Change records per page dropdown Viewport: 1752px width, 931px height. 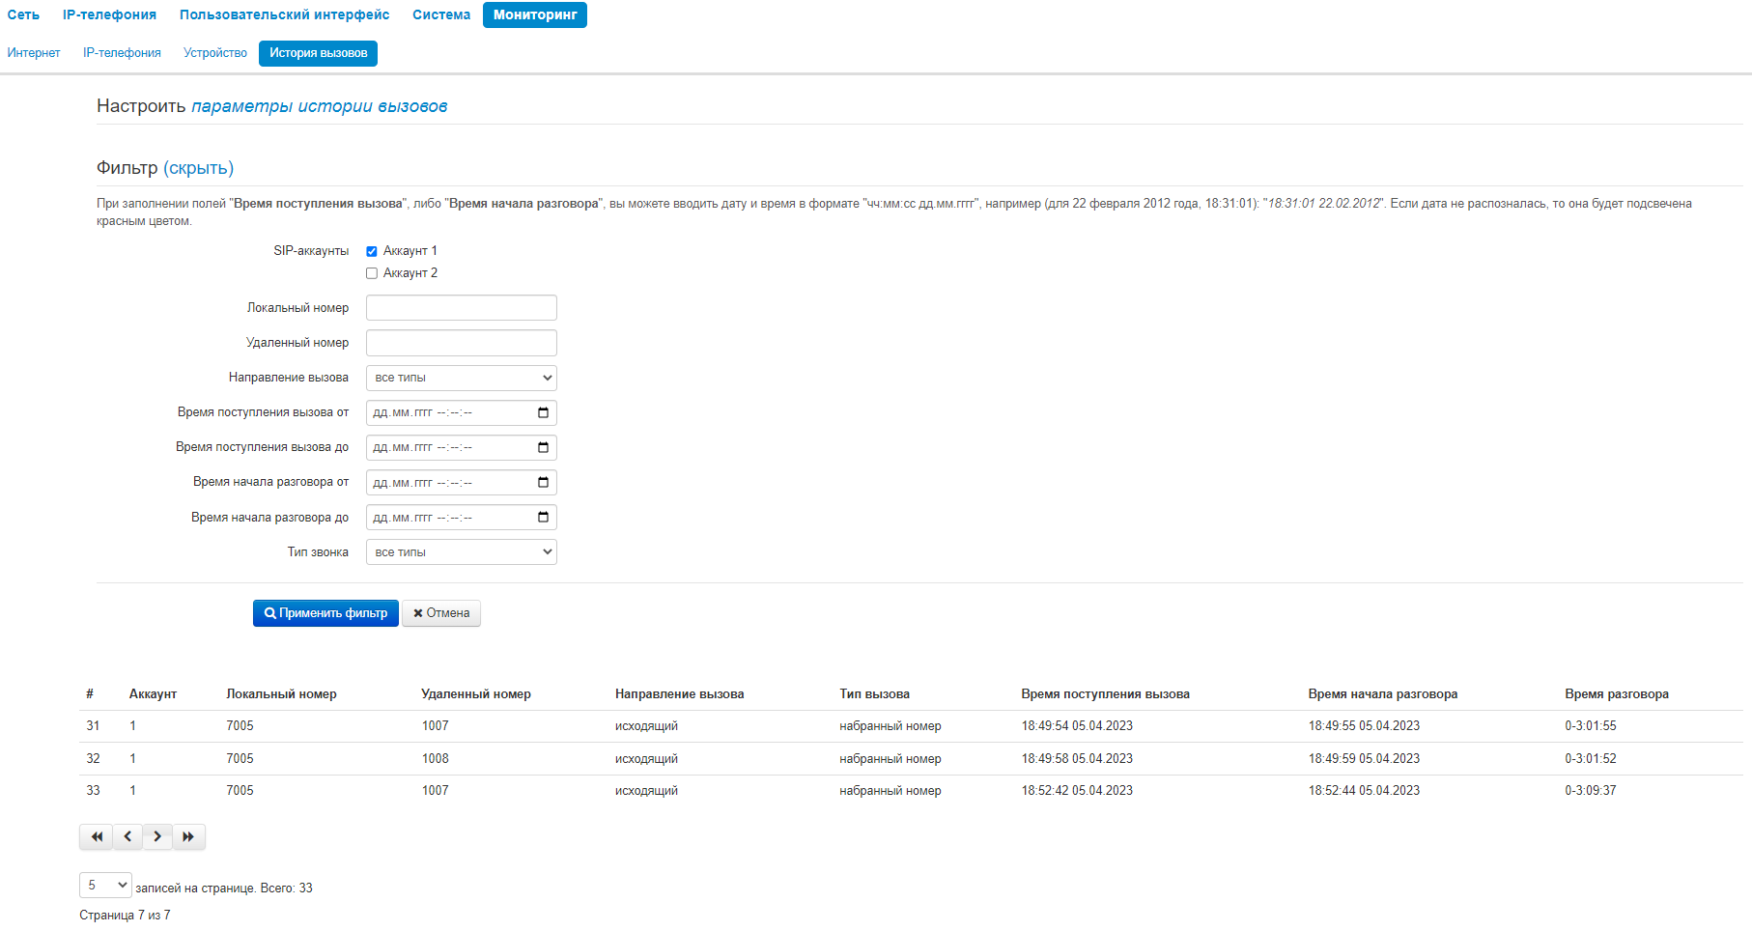[105, 885]
